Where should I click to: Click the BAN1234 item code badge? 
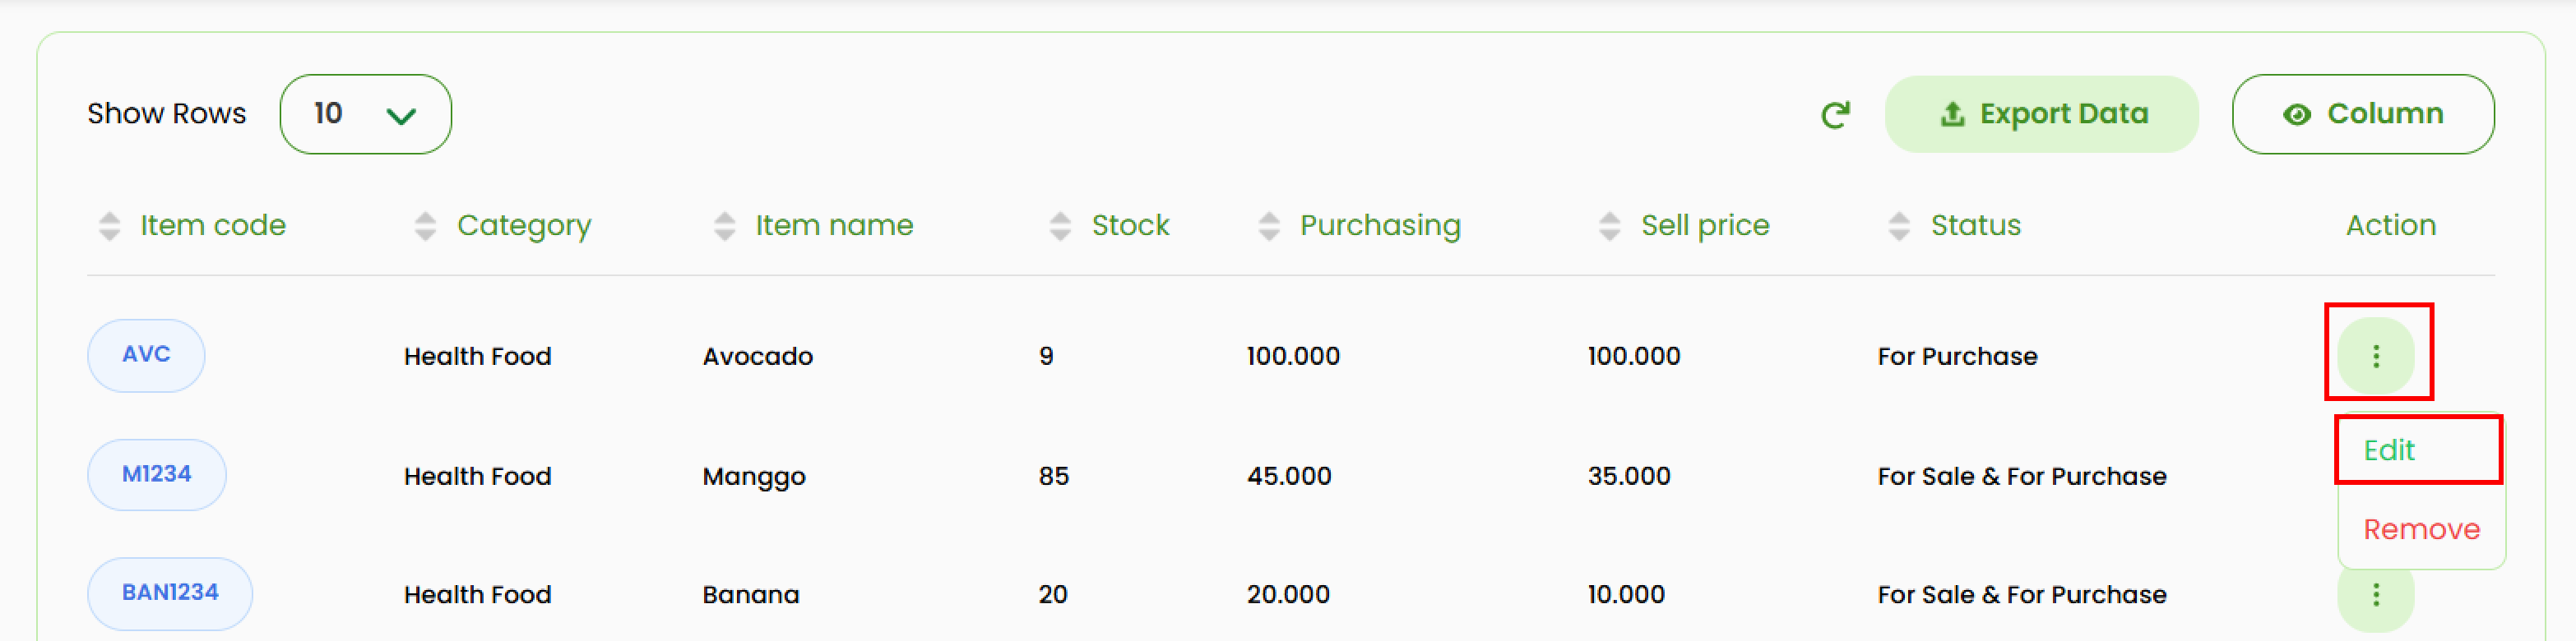(170, 593)
